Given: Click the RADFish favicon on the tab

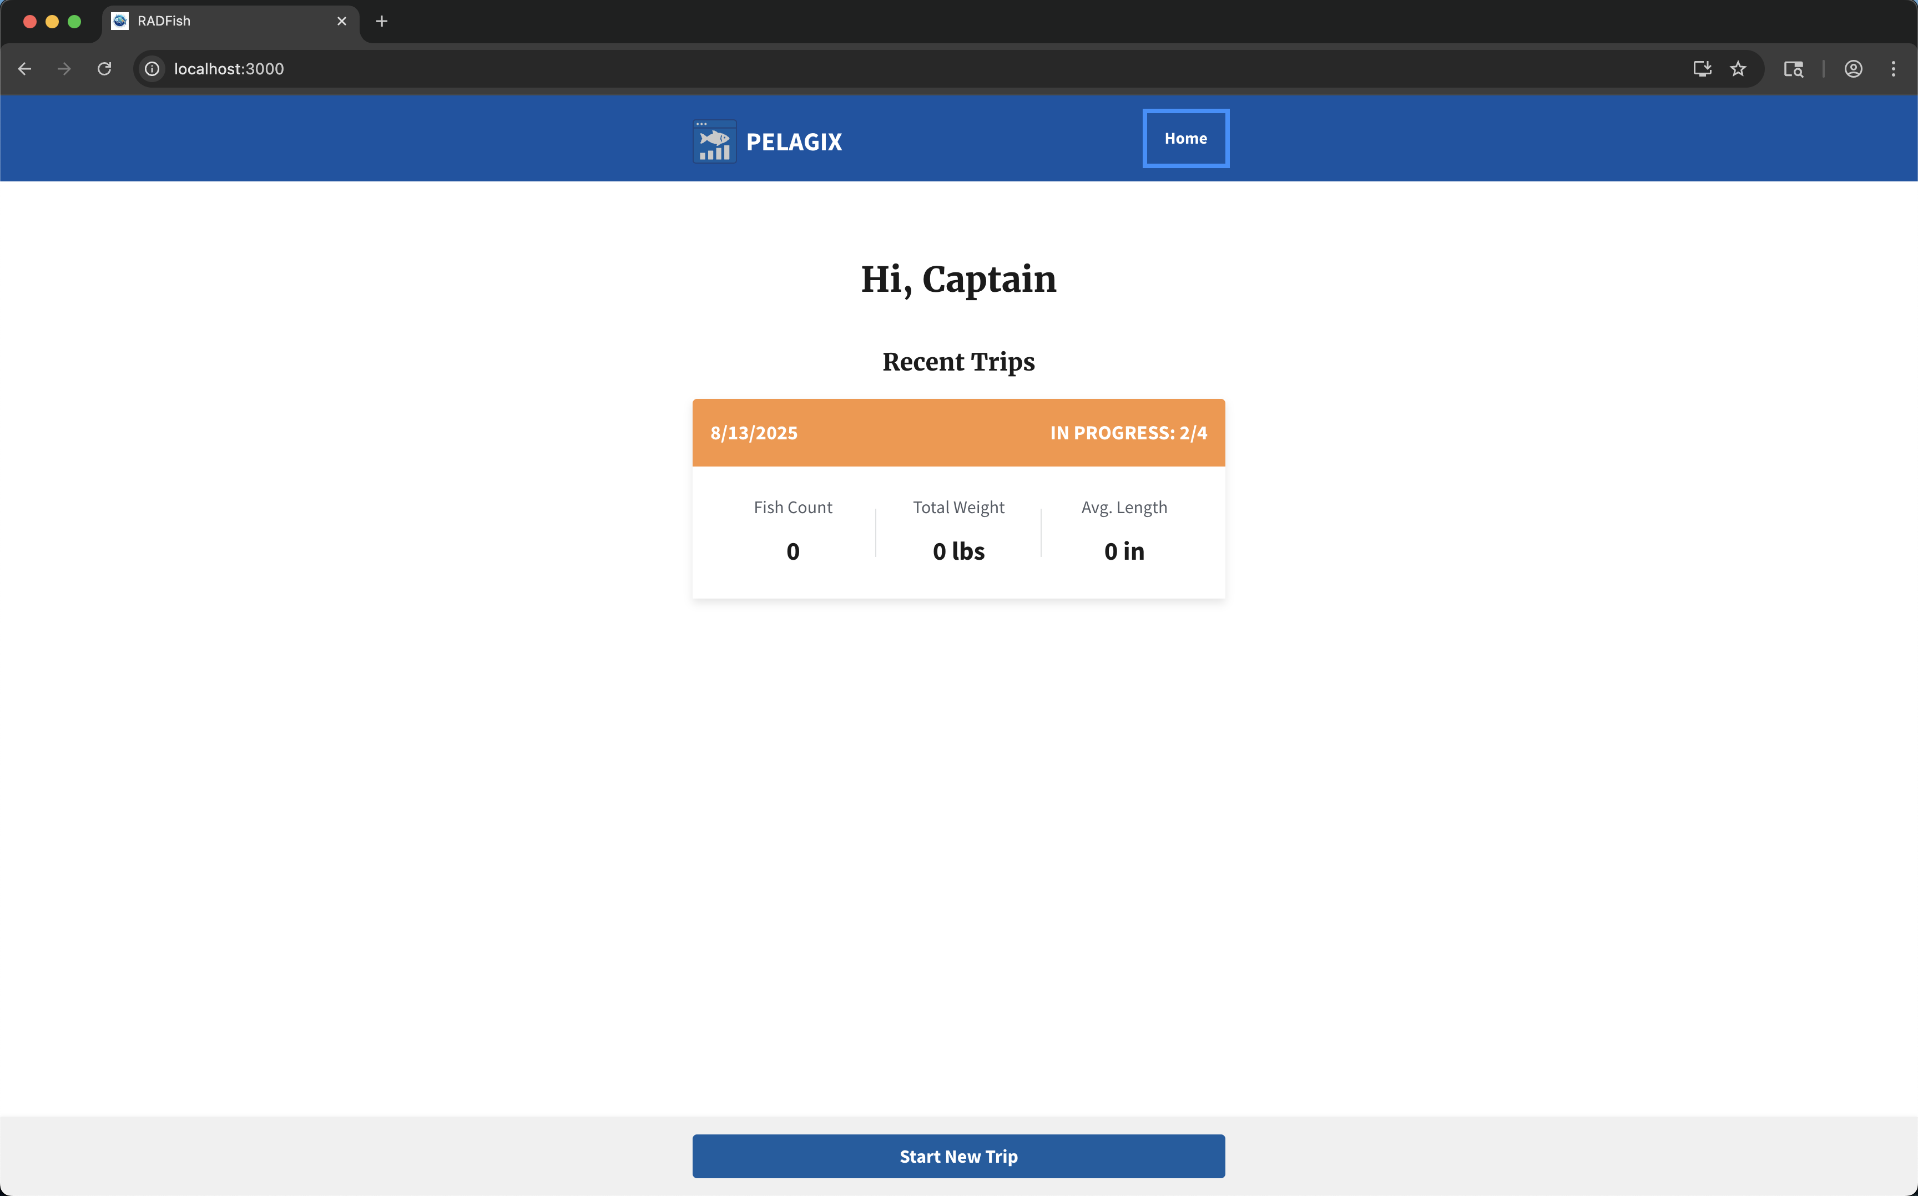Looking at the screenshot, I should (x=120, y=21).
